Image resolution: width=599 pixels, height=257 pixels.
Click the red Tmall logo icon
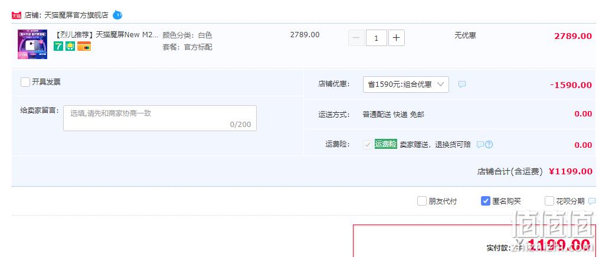click(x=17, y=15)
